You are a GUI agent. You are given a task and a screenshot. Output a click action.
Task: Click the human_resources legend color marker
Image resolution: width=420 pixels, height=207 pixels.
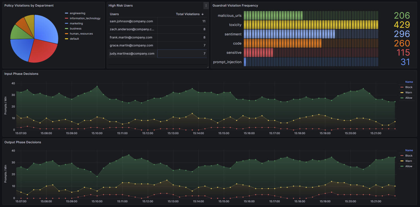(66, 34)
